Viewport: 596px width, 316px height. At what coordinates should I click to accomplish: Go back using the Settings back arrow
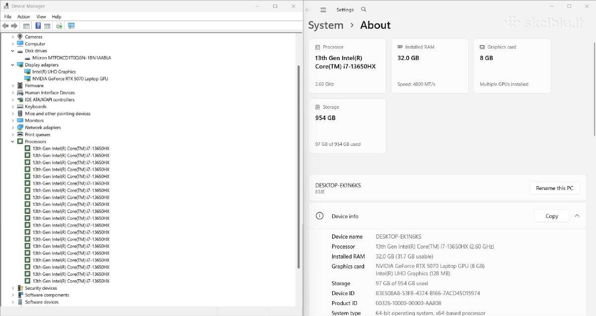point(307,10)
